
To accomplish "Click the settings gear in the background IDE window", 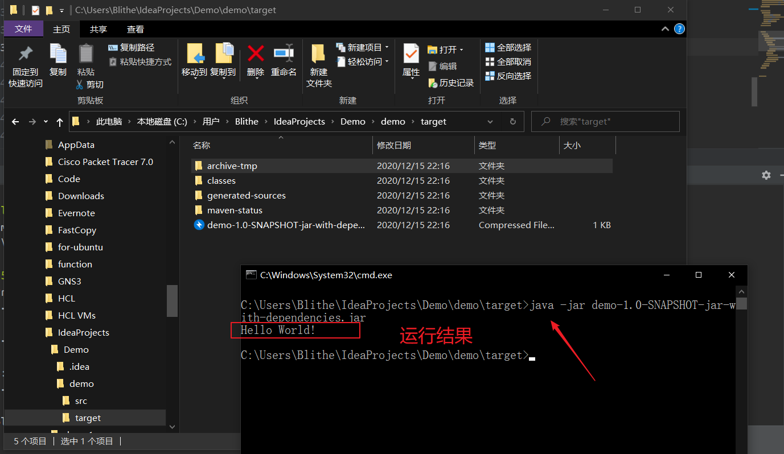I will coord(766,175).
